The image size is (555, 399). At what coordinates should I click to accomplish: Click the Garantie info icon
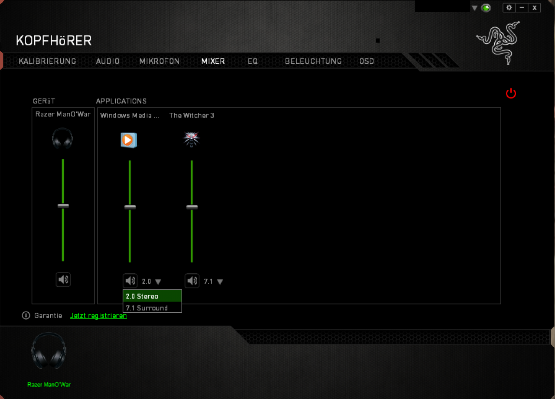click(x=26, y=315)
